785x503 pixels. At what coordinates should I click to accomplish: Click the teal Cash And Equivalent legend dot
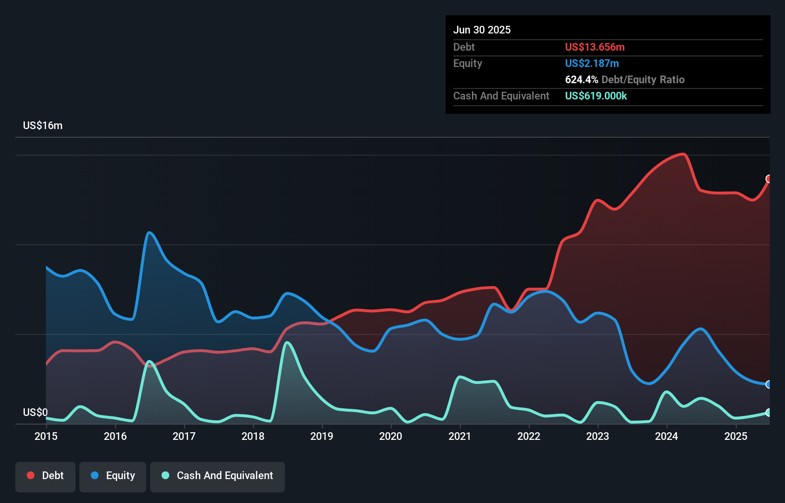pos(164,476)
